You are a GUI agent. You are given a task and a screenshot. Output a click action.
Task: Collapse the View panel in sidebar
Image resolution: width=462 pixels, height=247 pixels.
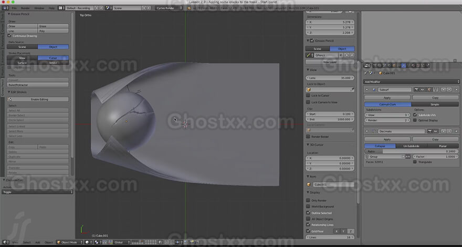pos(308,70)
